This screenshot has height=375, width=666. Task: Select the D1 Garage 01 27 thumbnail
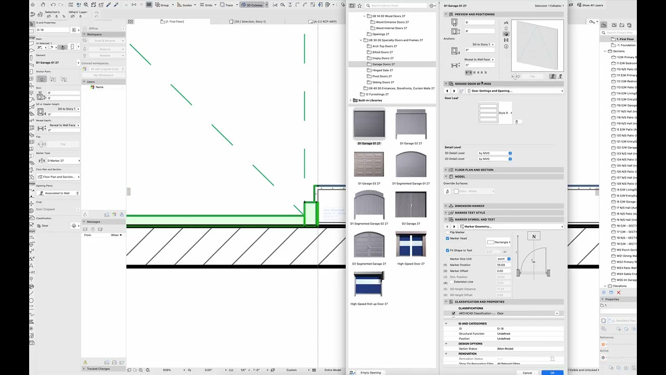pyautogui.click(x=369, y=124)
